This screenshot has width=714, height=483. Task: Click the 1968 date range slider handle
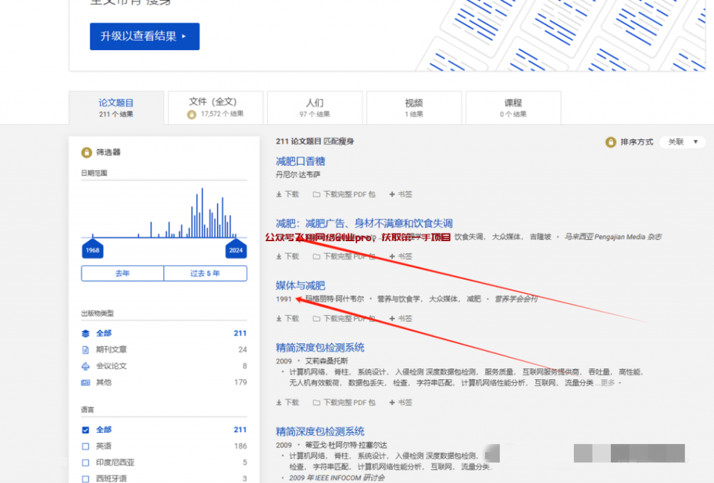coord(93,248)
